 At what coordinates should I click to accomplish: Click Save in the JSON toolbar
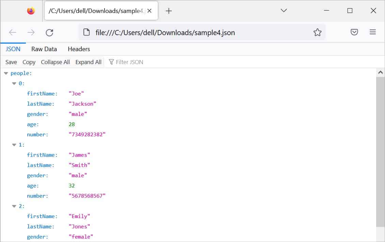(x=11, y=62)
